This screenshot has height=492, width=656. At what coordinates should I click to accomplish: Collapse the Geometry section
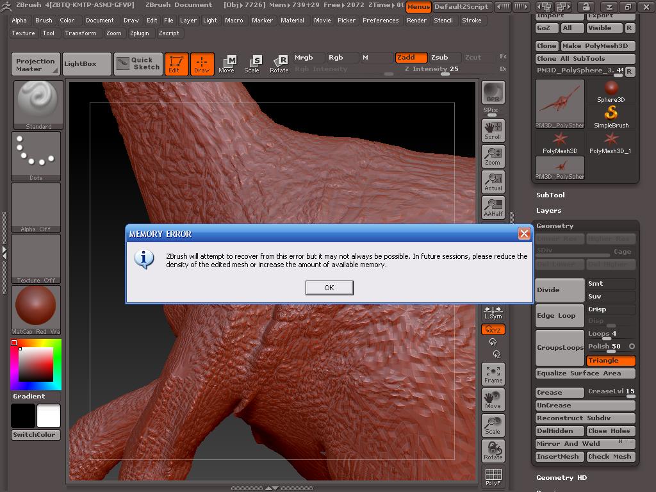[555, 226]
